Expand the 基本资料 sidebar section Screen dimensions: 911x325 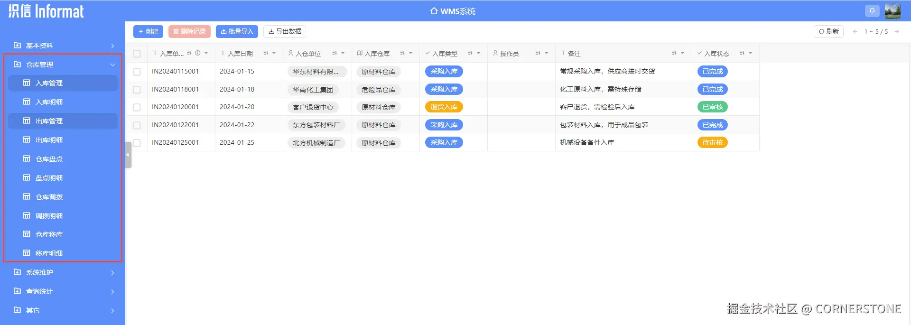coord(63,46)
